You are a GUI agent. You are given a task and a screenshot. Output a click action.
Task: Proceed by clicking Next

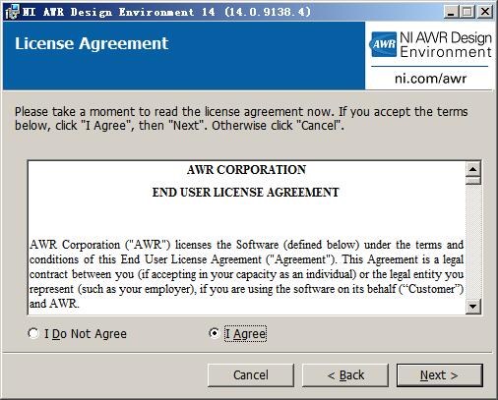coord(440,375)
